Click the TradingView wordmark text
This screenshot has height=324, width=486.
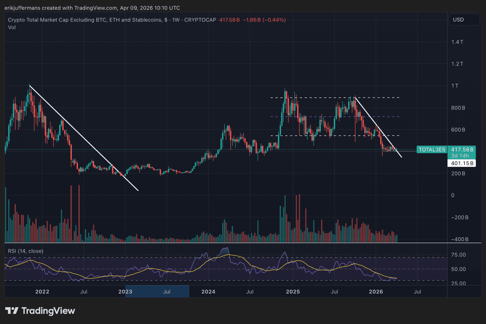coord(48,311)
